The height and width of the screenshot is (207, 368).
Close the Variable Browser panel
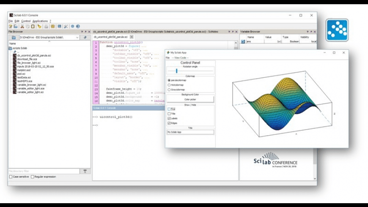315,32
